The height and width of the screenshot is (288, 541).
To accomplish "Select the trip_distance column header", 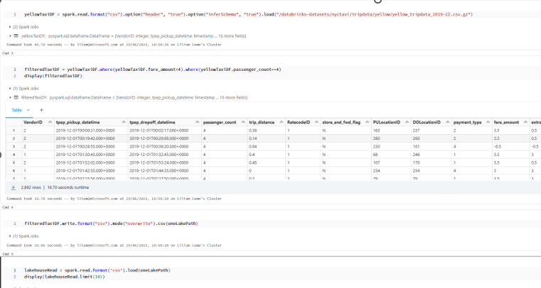I will point(262,122).
